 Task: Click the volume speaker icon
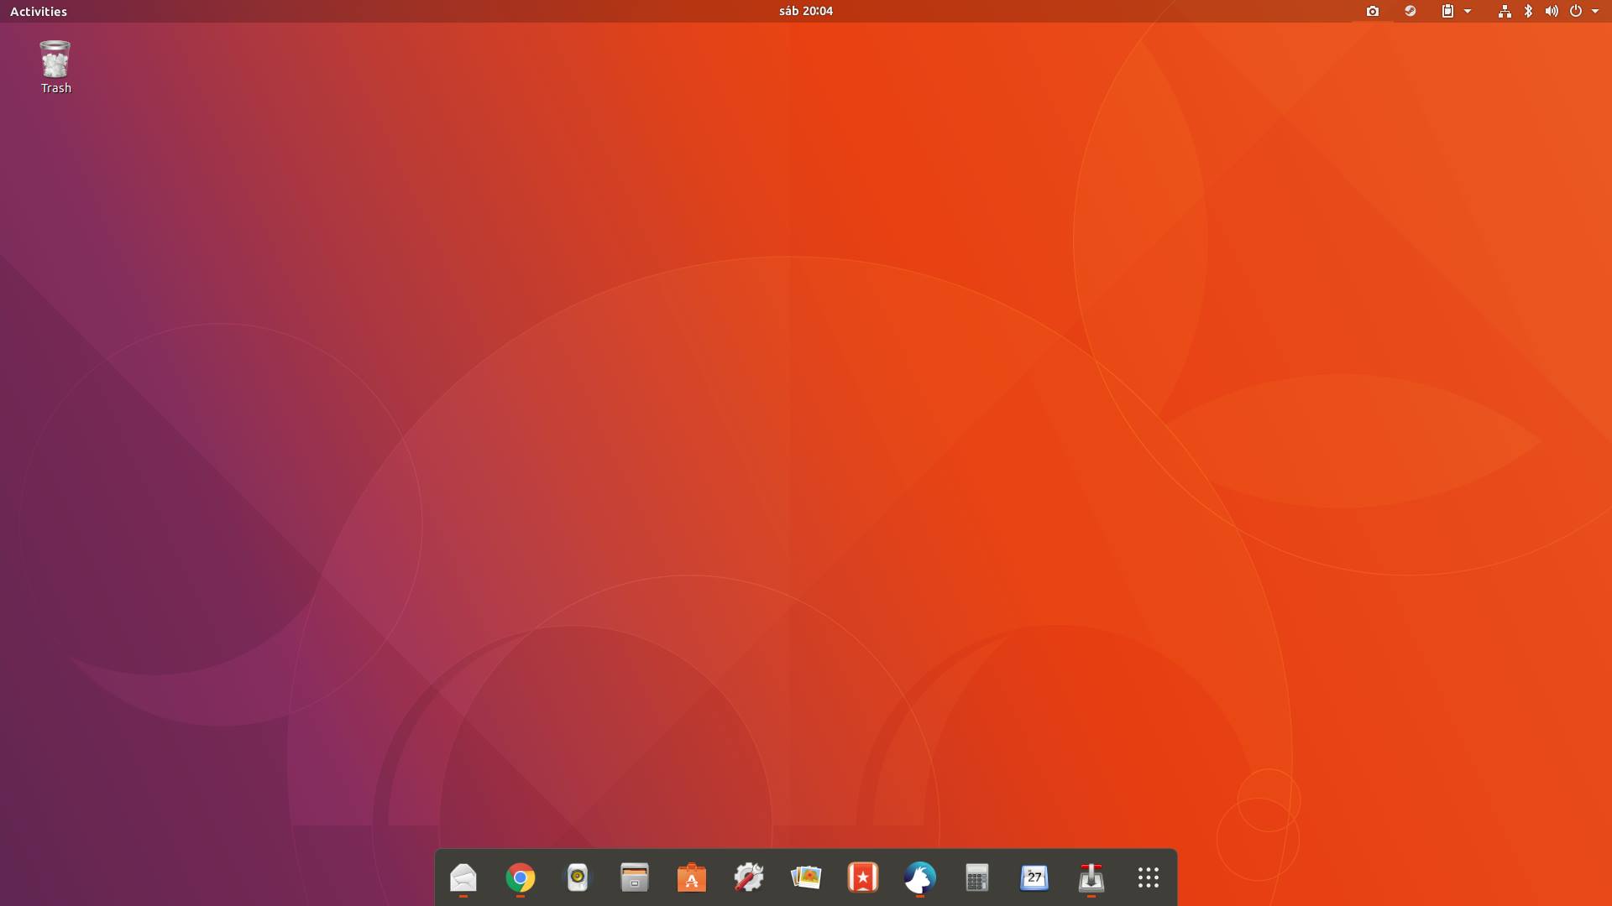tap(1552, 11)
